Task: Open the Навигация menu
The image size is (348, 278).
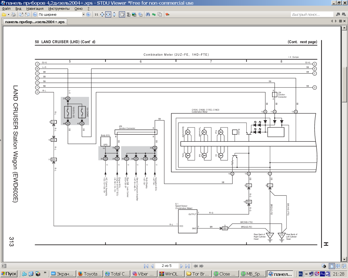Action: click(35, 9)
